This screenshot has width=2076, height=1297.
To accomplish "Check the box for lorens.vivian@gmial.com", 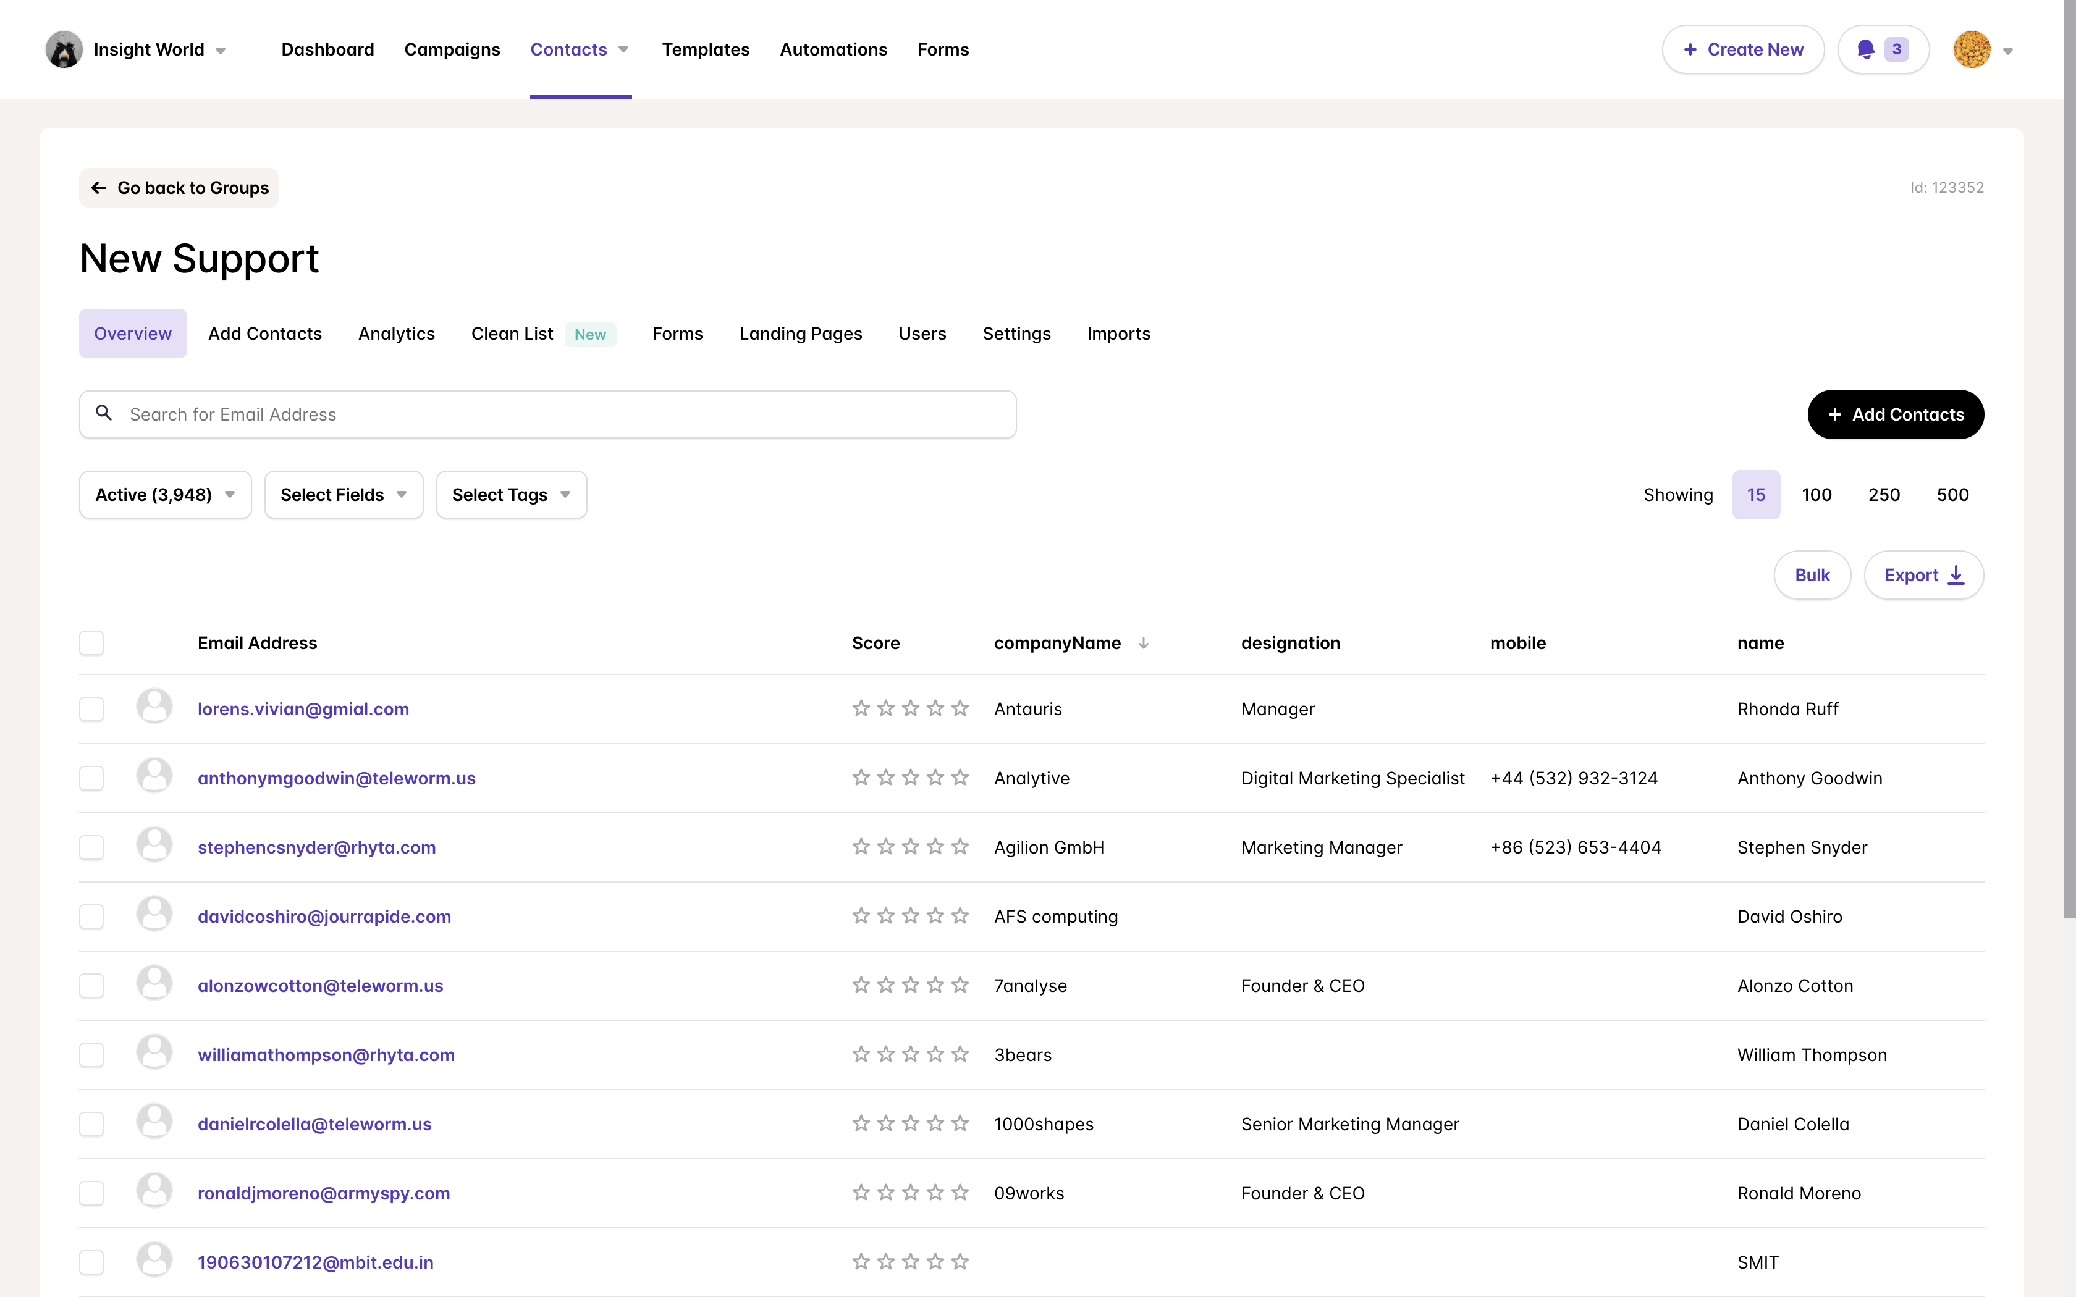I will (92, 708).
